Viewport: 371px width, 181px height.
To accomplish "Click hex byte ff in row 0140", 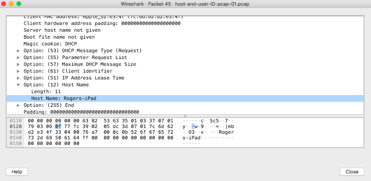I will (85, 138).
